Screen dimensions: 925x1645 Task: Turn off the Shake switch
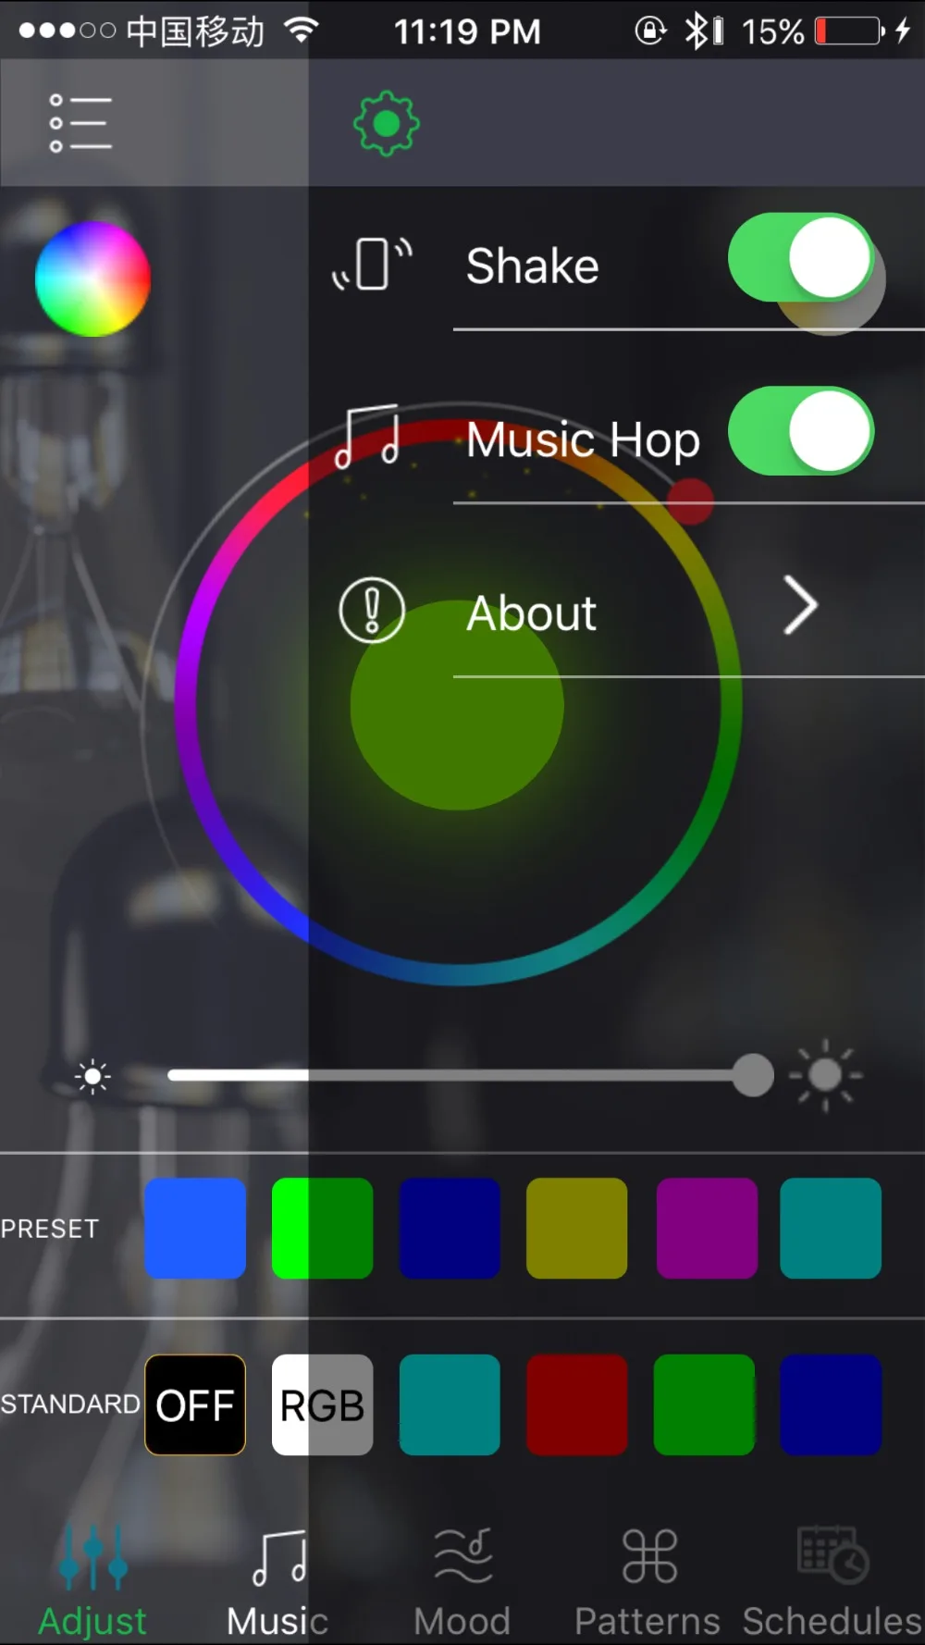point(801,257)
